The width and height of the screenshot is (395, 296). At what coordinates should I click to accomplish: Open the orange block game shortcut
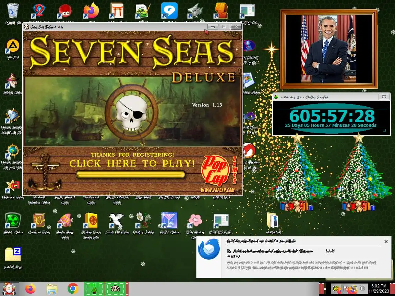pyautogui.click(x=220, y=11)
